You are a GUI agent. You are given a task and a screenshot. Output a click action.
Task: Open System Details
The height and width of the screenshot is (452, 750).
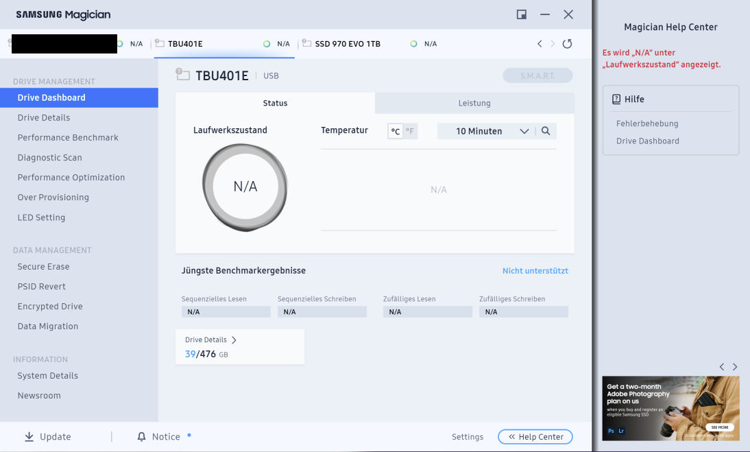[48, 376]
